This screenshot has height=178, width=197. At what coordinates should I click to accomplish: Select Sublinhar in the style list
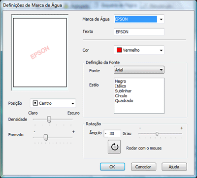pyautogui.click(x=123, y=91)
